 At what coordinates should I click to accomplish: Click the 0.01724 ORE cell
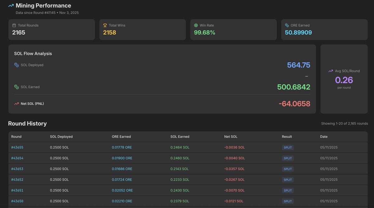click(x=122, y=180)
